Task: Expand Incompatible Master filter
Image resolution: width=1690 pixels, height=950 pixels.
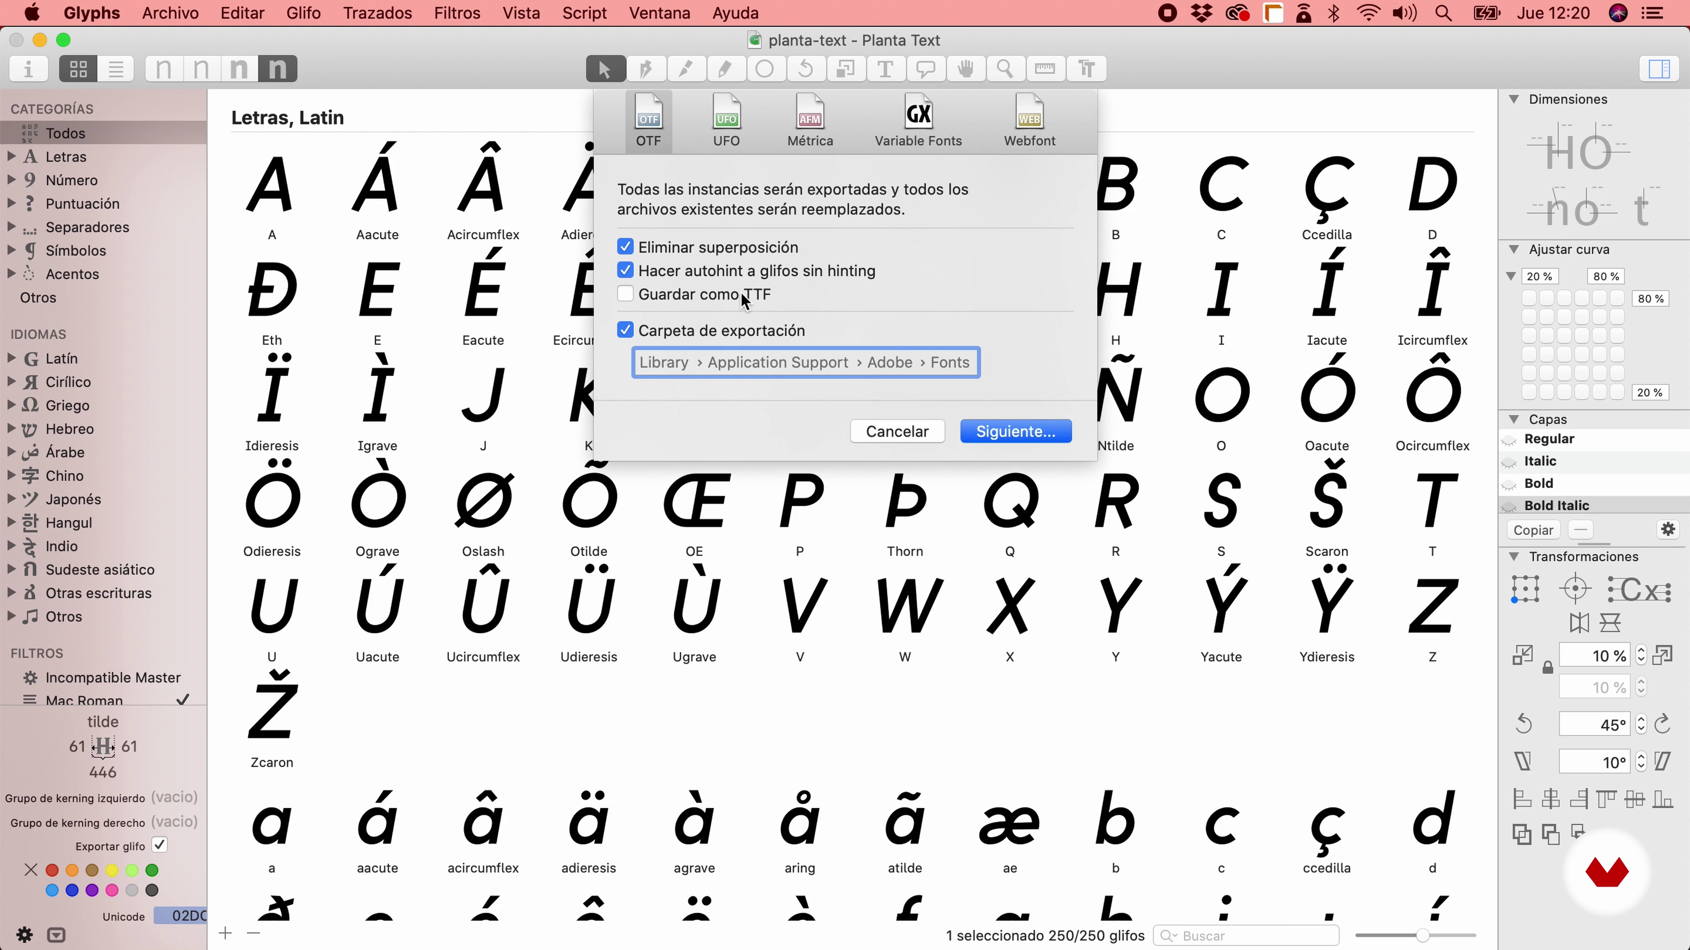Action: coord(11,677)
